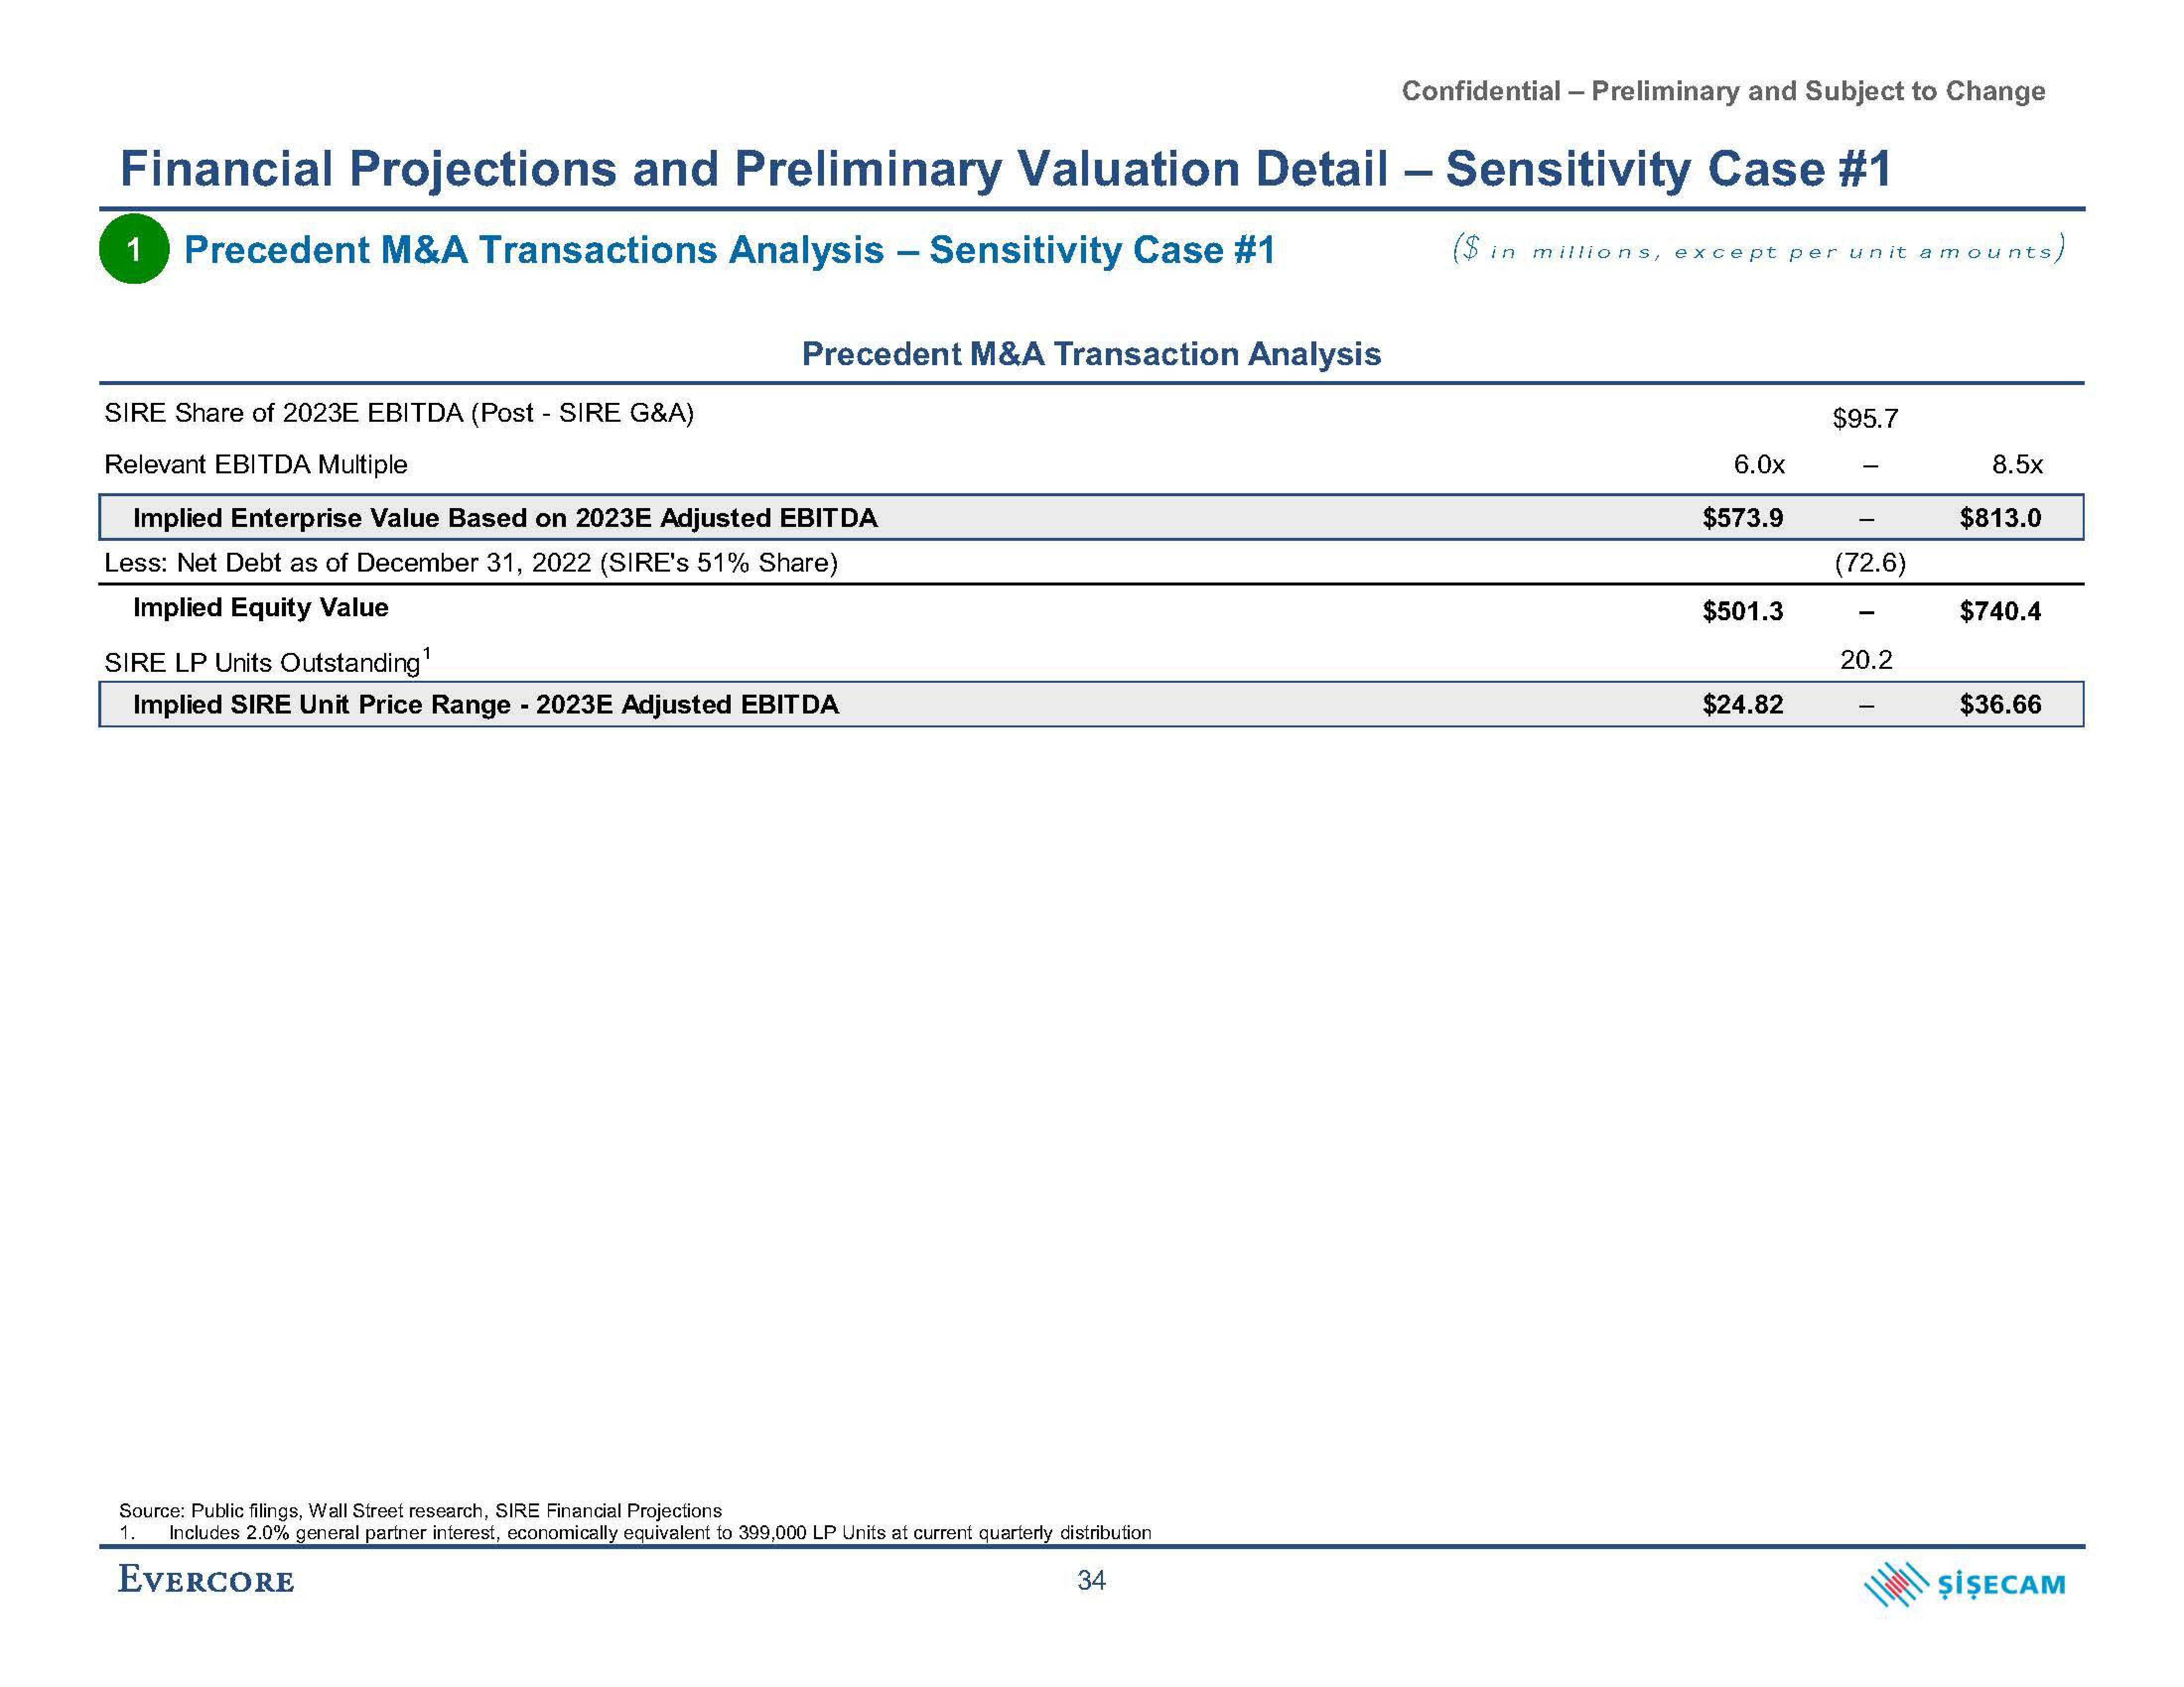This screenshot has width=2184, height=1687.
Task: Select the 'Implied Equity Value' label
Action: click(261, 608)
